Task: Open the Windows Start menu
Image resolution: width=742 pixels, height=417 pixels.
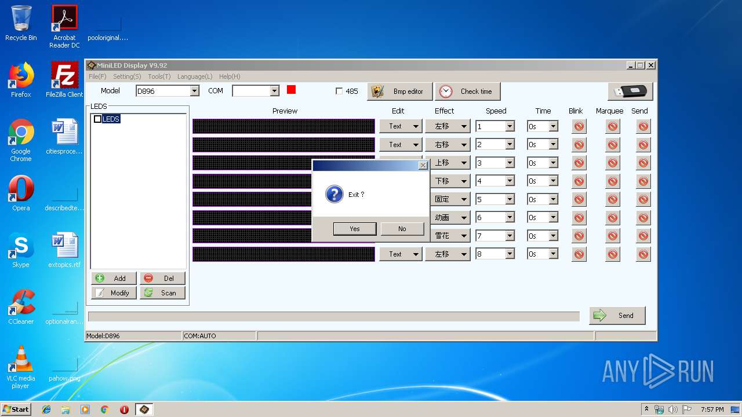Action: click(x=16, y=409)
